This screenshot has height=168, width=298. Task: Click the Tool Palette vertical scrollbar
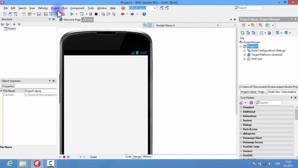pos(296,132)
